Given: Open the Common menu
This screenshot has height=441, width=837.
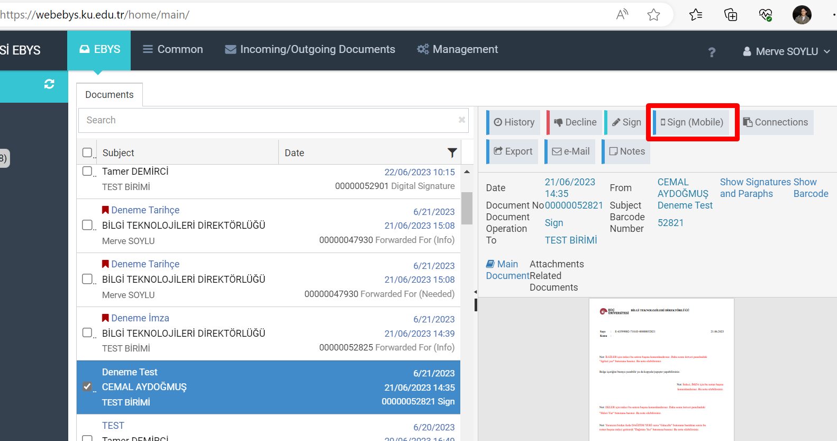Looking at the screenshot, I should (173, 49).
